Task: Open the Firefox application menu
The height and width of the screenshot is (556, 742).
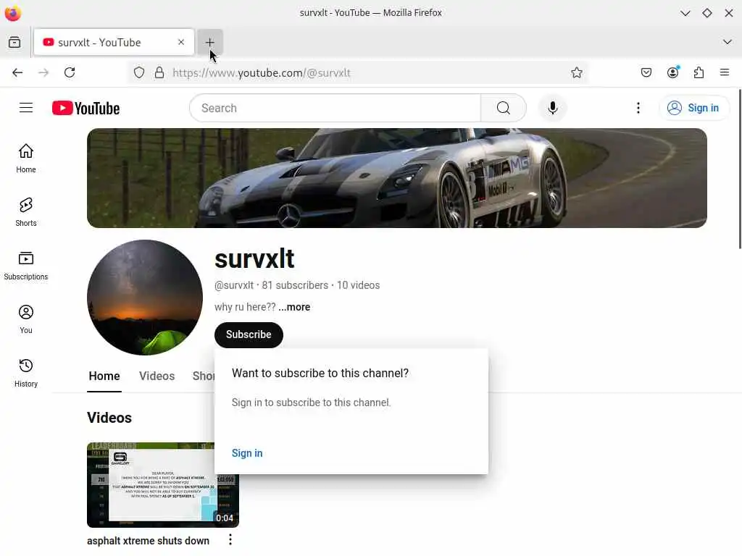Action: point(725,72)
